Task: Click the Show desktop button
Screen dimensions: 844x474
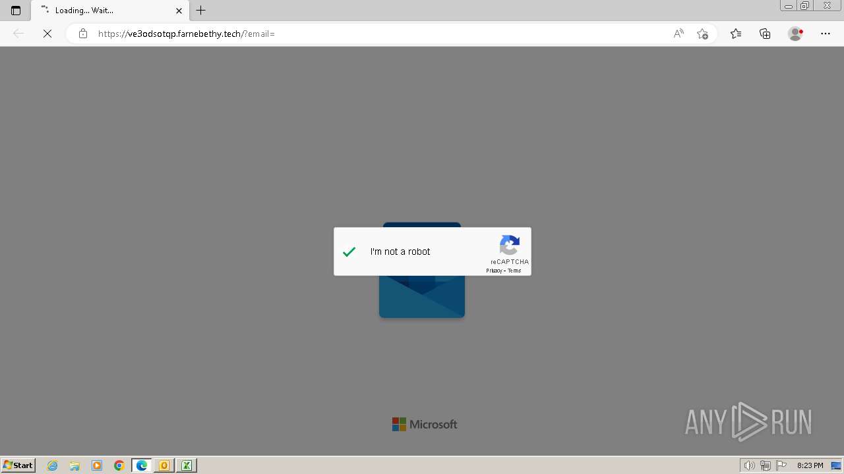Action: (836, 465)
